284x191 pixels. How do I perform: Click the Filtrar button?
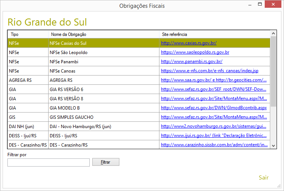tap(106, 162)
